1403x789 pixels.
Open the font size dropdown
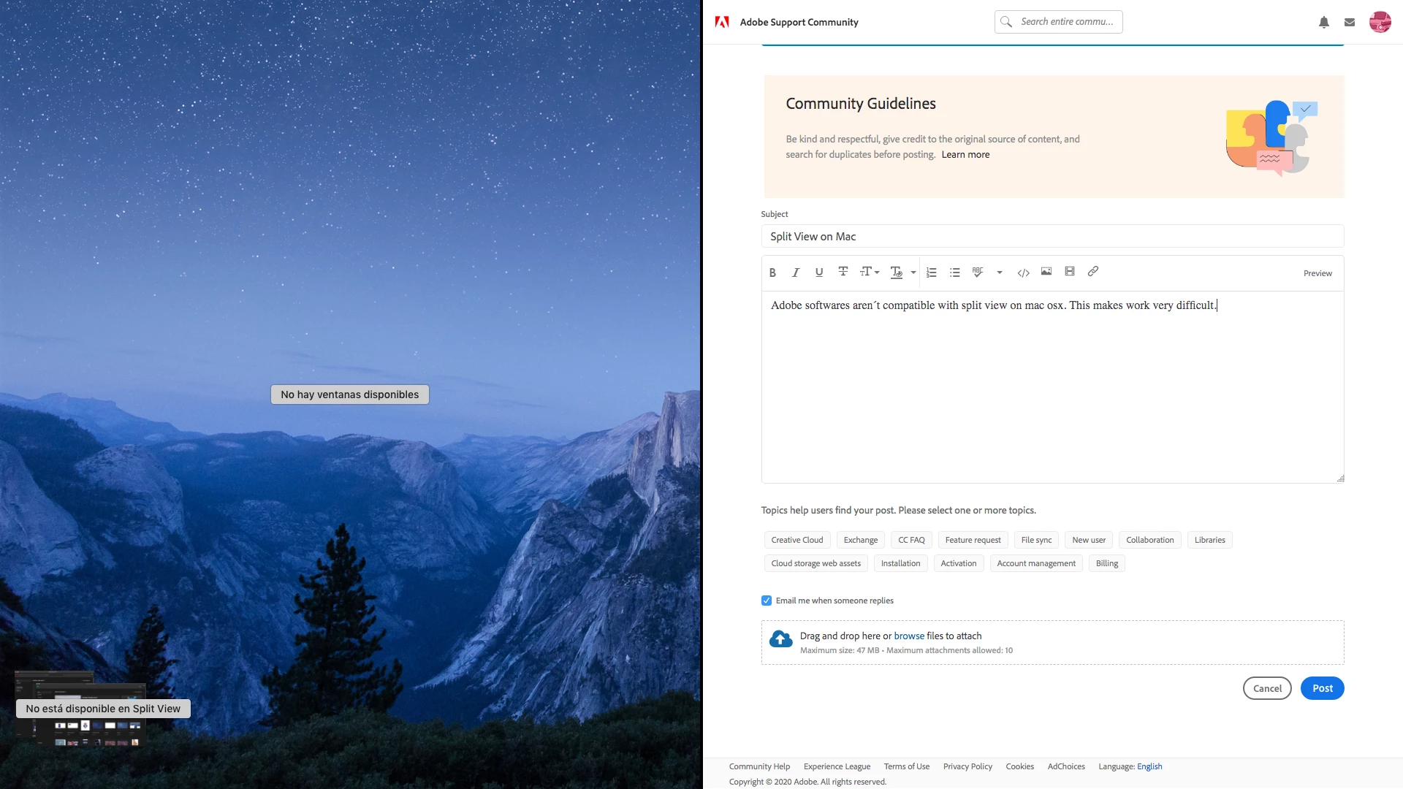pyautogui.click(x=869, y=272)
